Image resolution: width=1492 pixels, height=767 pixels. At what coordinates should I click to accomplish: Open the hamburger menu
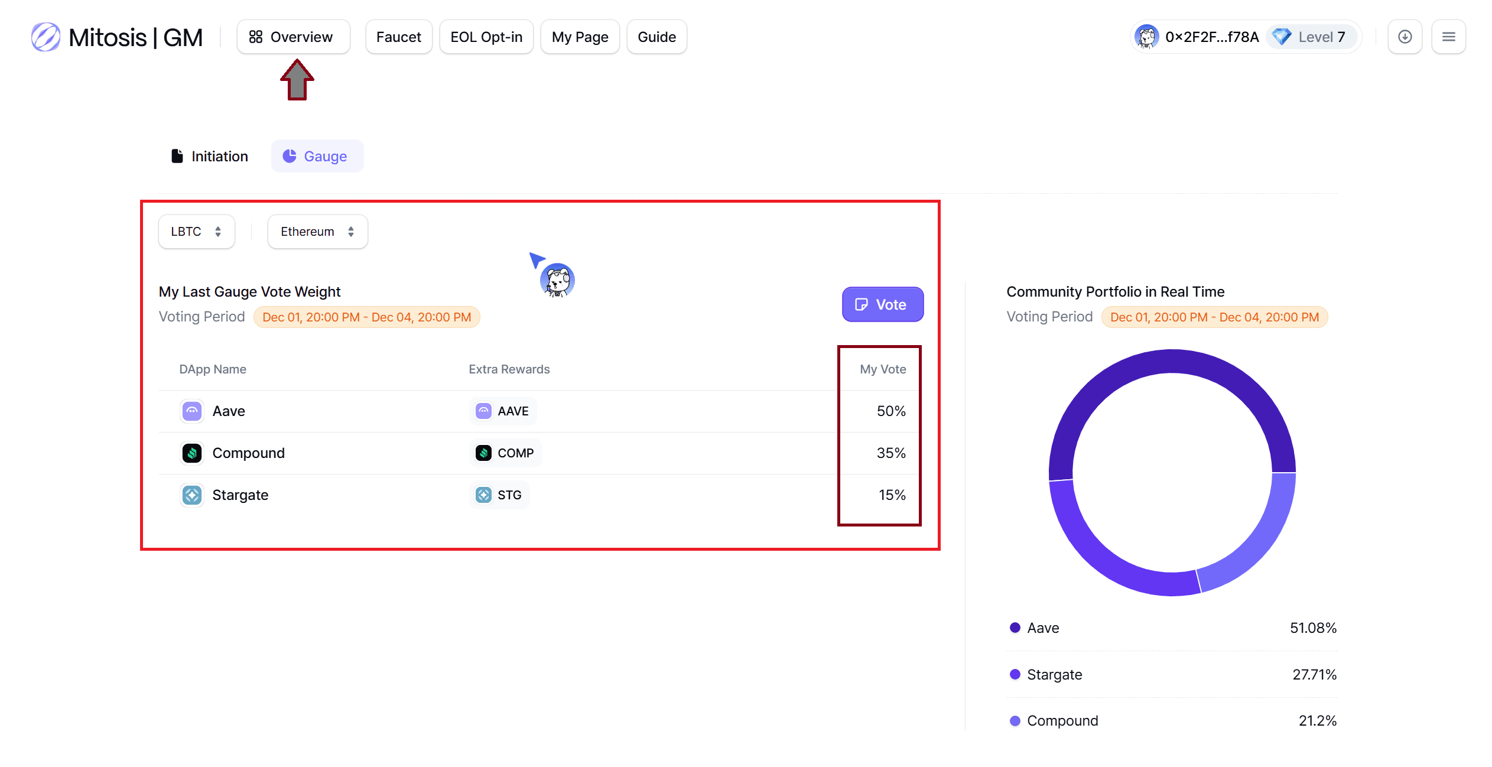click(1448, 37)
